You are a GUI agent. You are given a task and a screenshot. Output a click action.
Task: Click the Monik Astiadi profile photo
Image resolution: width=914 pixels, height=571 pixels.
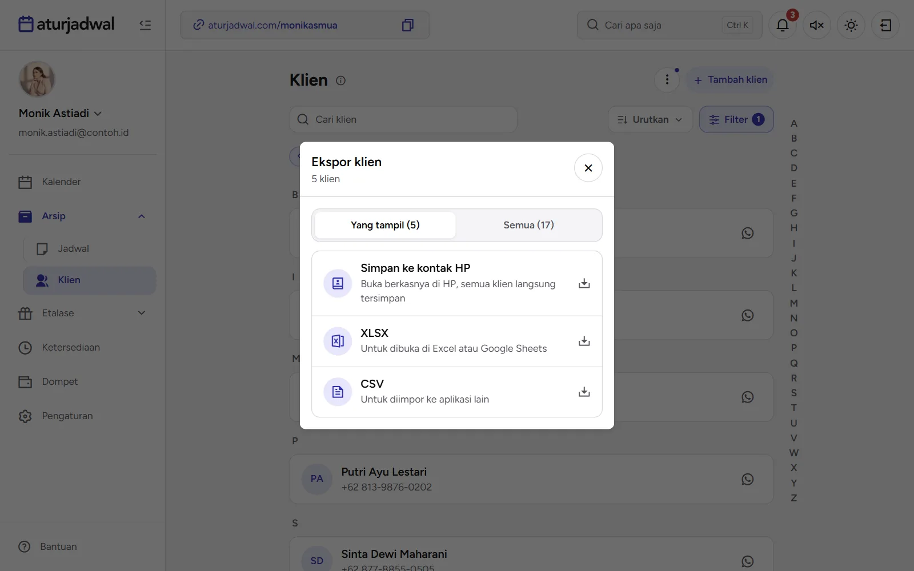37,79
